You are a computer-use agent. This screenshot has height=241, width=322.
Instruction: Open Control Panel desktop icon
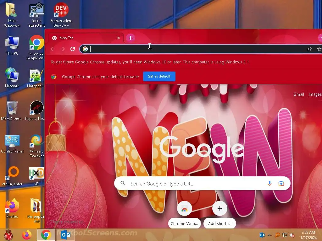[12, 143]
